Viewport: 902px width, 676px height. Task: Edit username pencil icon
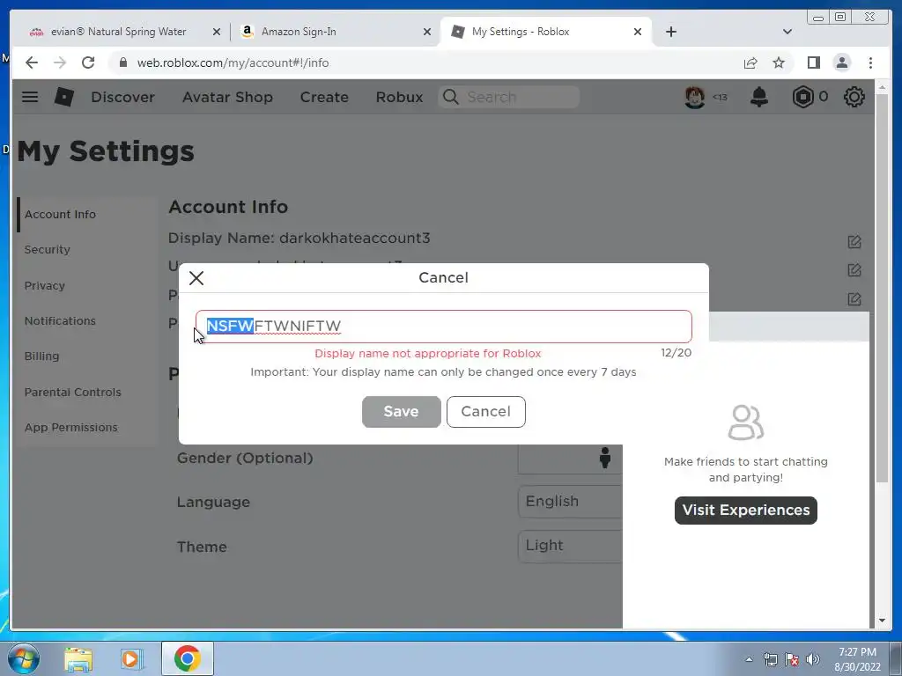[x=854, y=270]
